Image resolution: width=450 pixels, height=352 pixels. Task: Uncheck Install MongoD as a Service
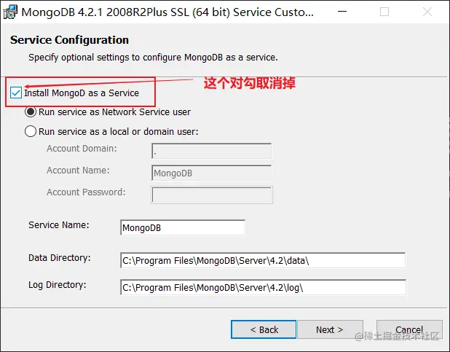coord(16,93)
